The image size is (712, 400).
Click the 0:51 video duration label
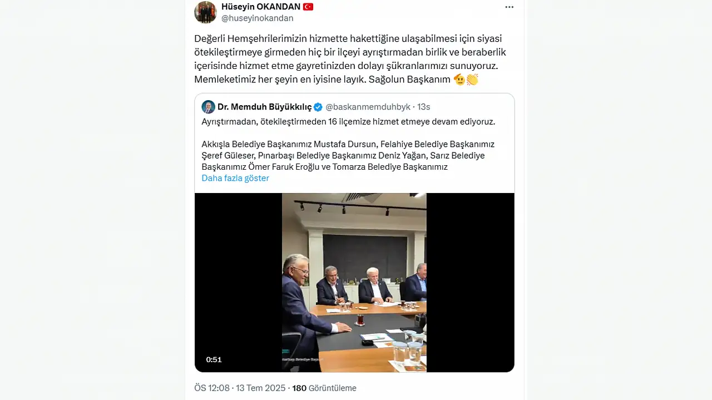click(x=214, y=359)
